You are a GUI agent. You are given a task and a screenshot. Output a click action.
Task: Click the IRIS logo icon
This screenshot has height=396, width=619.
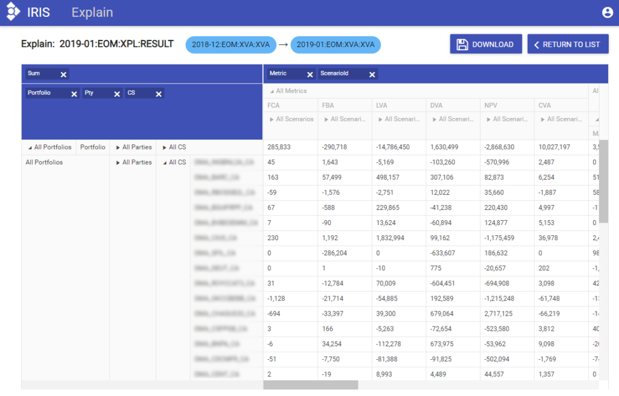point(13,12)
